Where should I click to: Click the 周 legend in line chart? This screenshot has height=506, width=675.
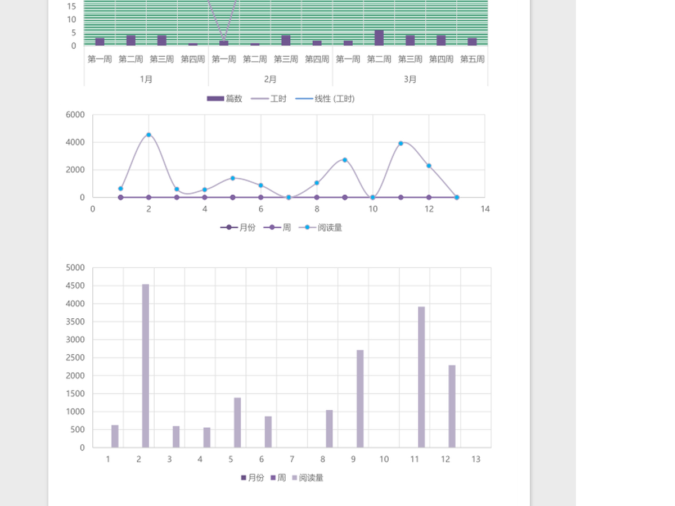[277, 227]
